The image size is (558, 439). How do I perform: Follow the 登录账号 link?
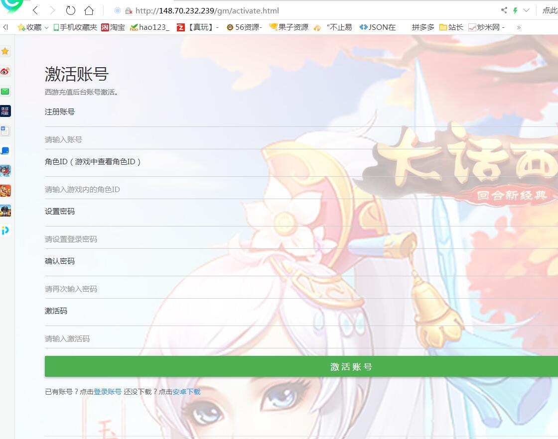tap(108, 392)
